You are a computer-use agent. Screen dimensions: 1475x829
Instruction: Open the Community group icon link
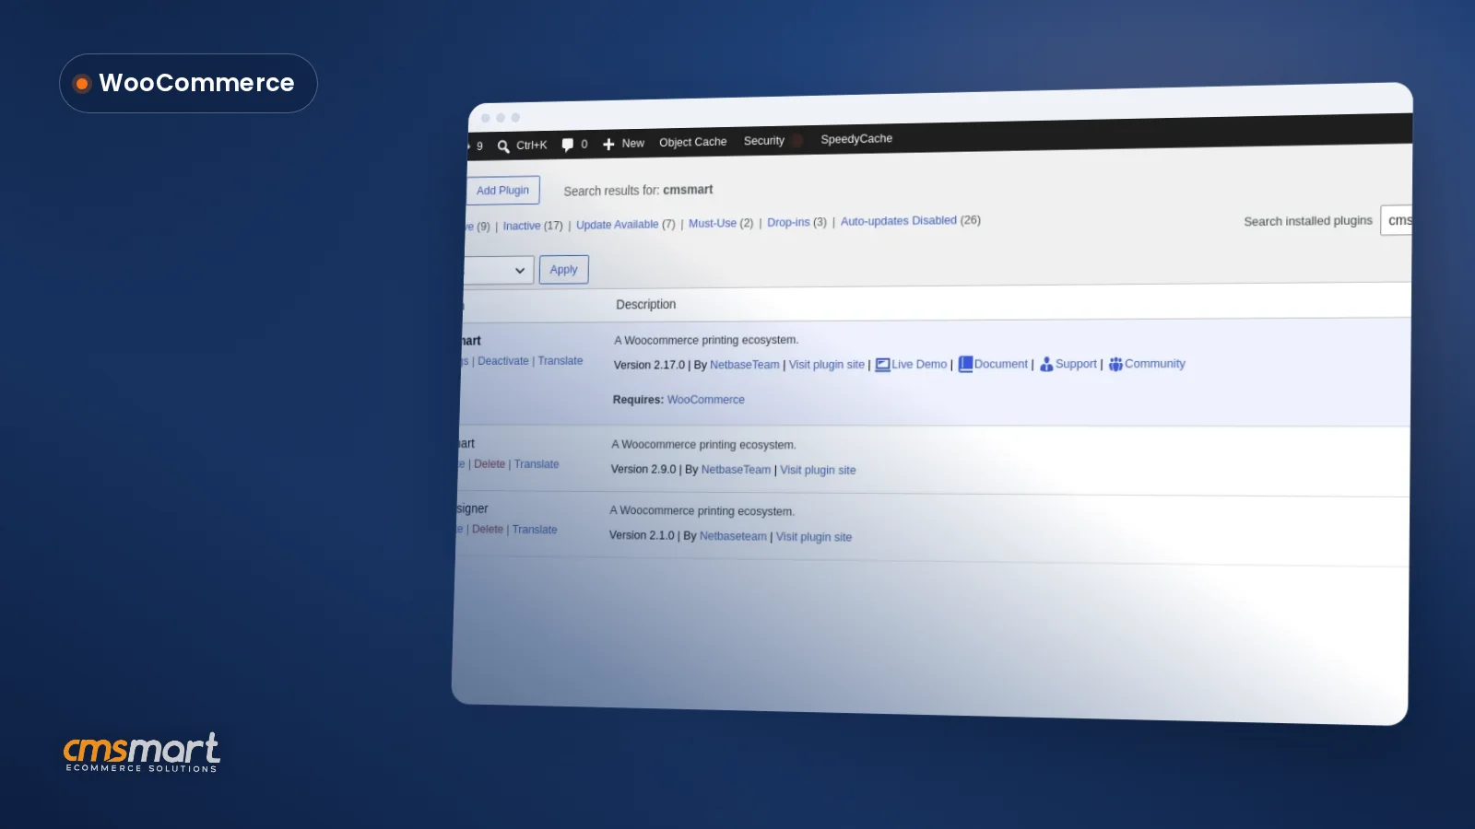pos(1115,364)
